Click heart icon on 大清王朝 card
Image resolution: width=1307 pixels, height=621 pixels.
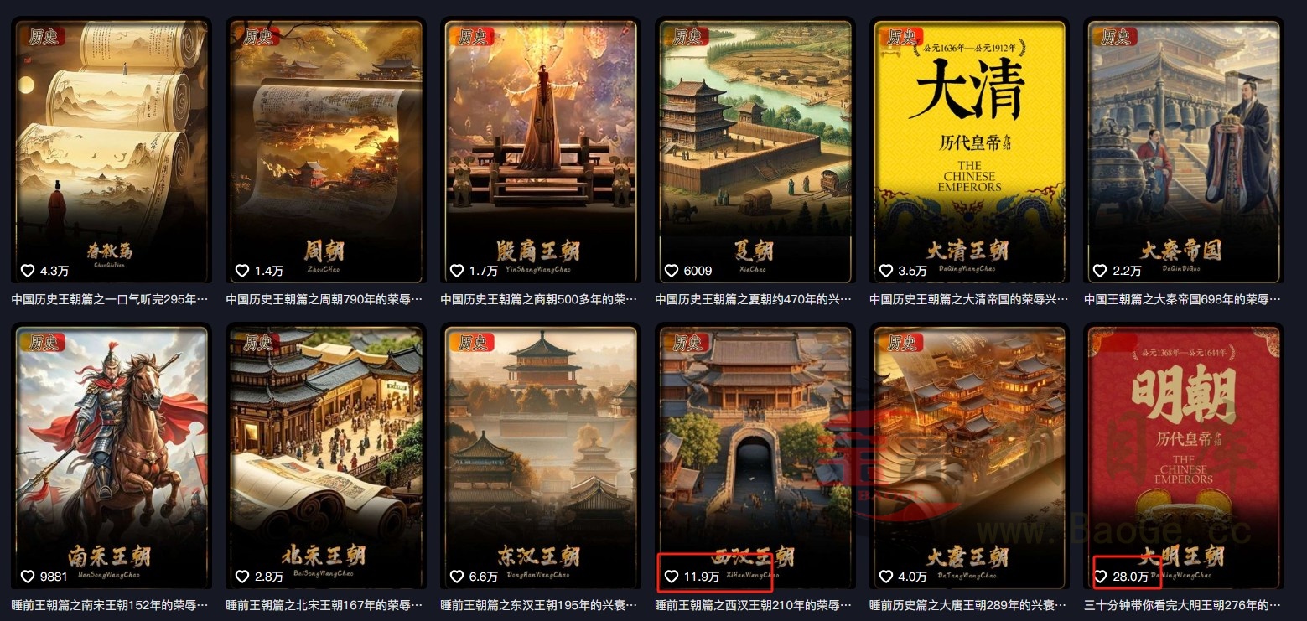coord(885,271)
